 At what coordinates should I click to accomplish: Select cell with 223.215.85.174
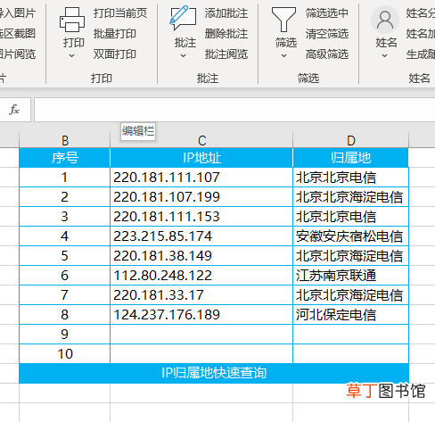pos(201,236)
